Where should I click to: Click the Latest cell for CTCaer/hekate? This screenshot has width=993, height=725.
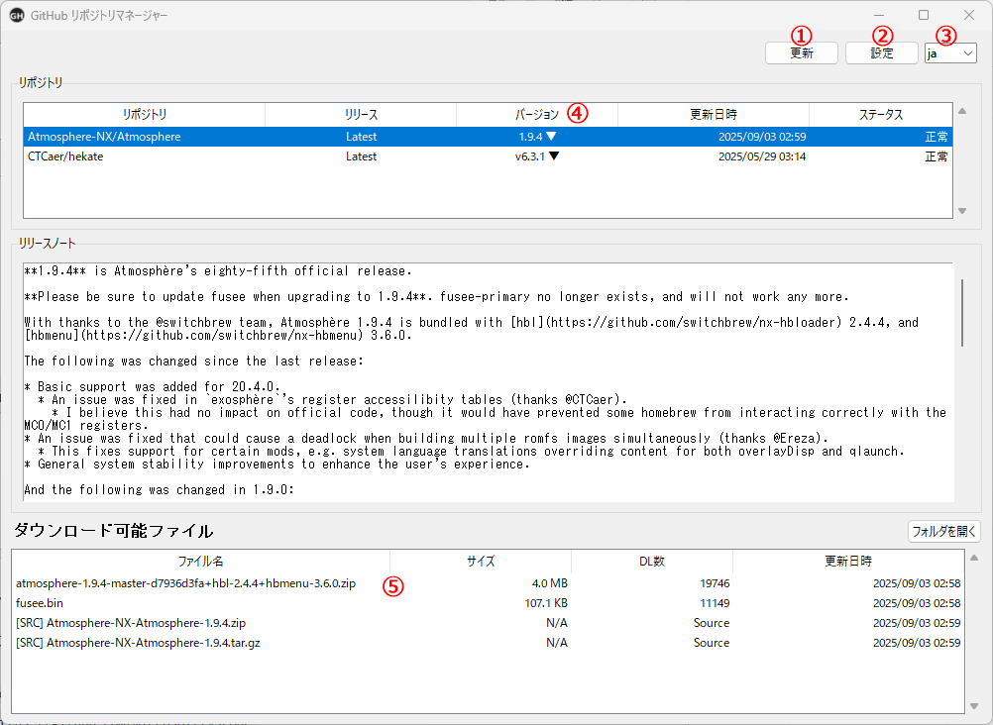tap(361, 156)
